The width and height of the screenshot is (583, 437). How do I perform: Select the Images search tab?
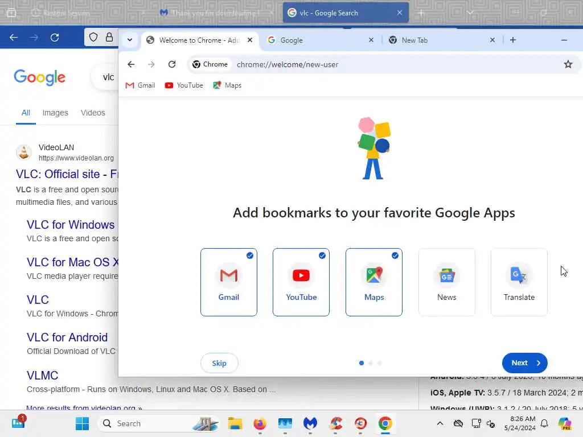55,113
